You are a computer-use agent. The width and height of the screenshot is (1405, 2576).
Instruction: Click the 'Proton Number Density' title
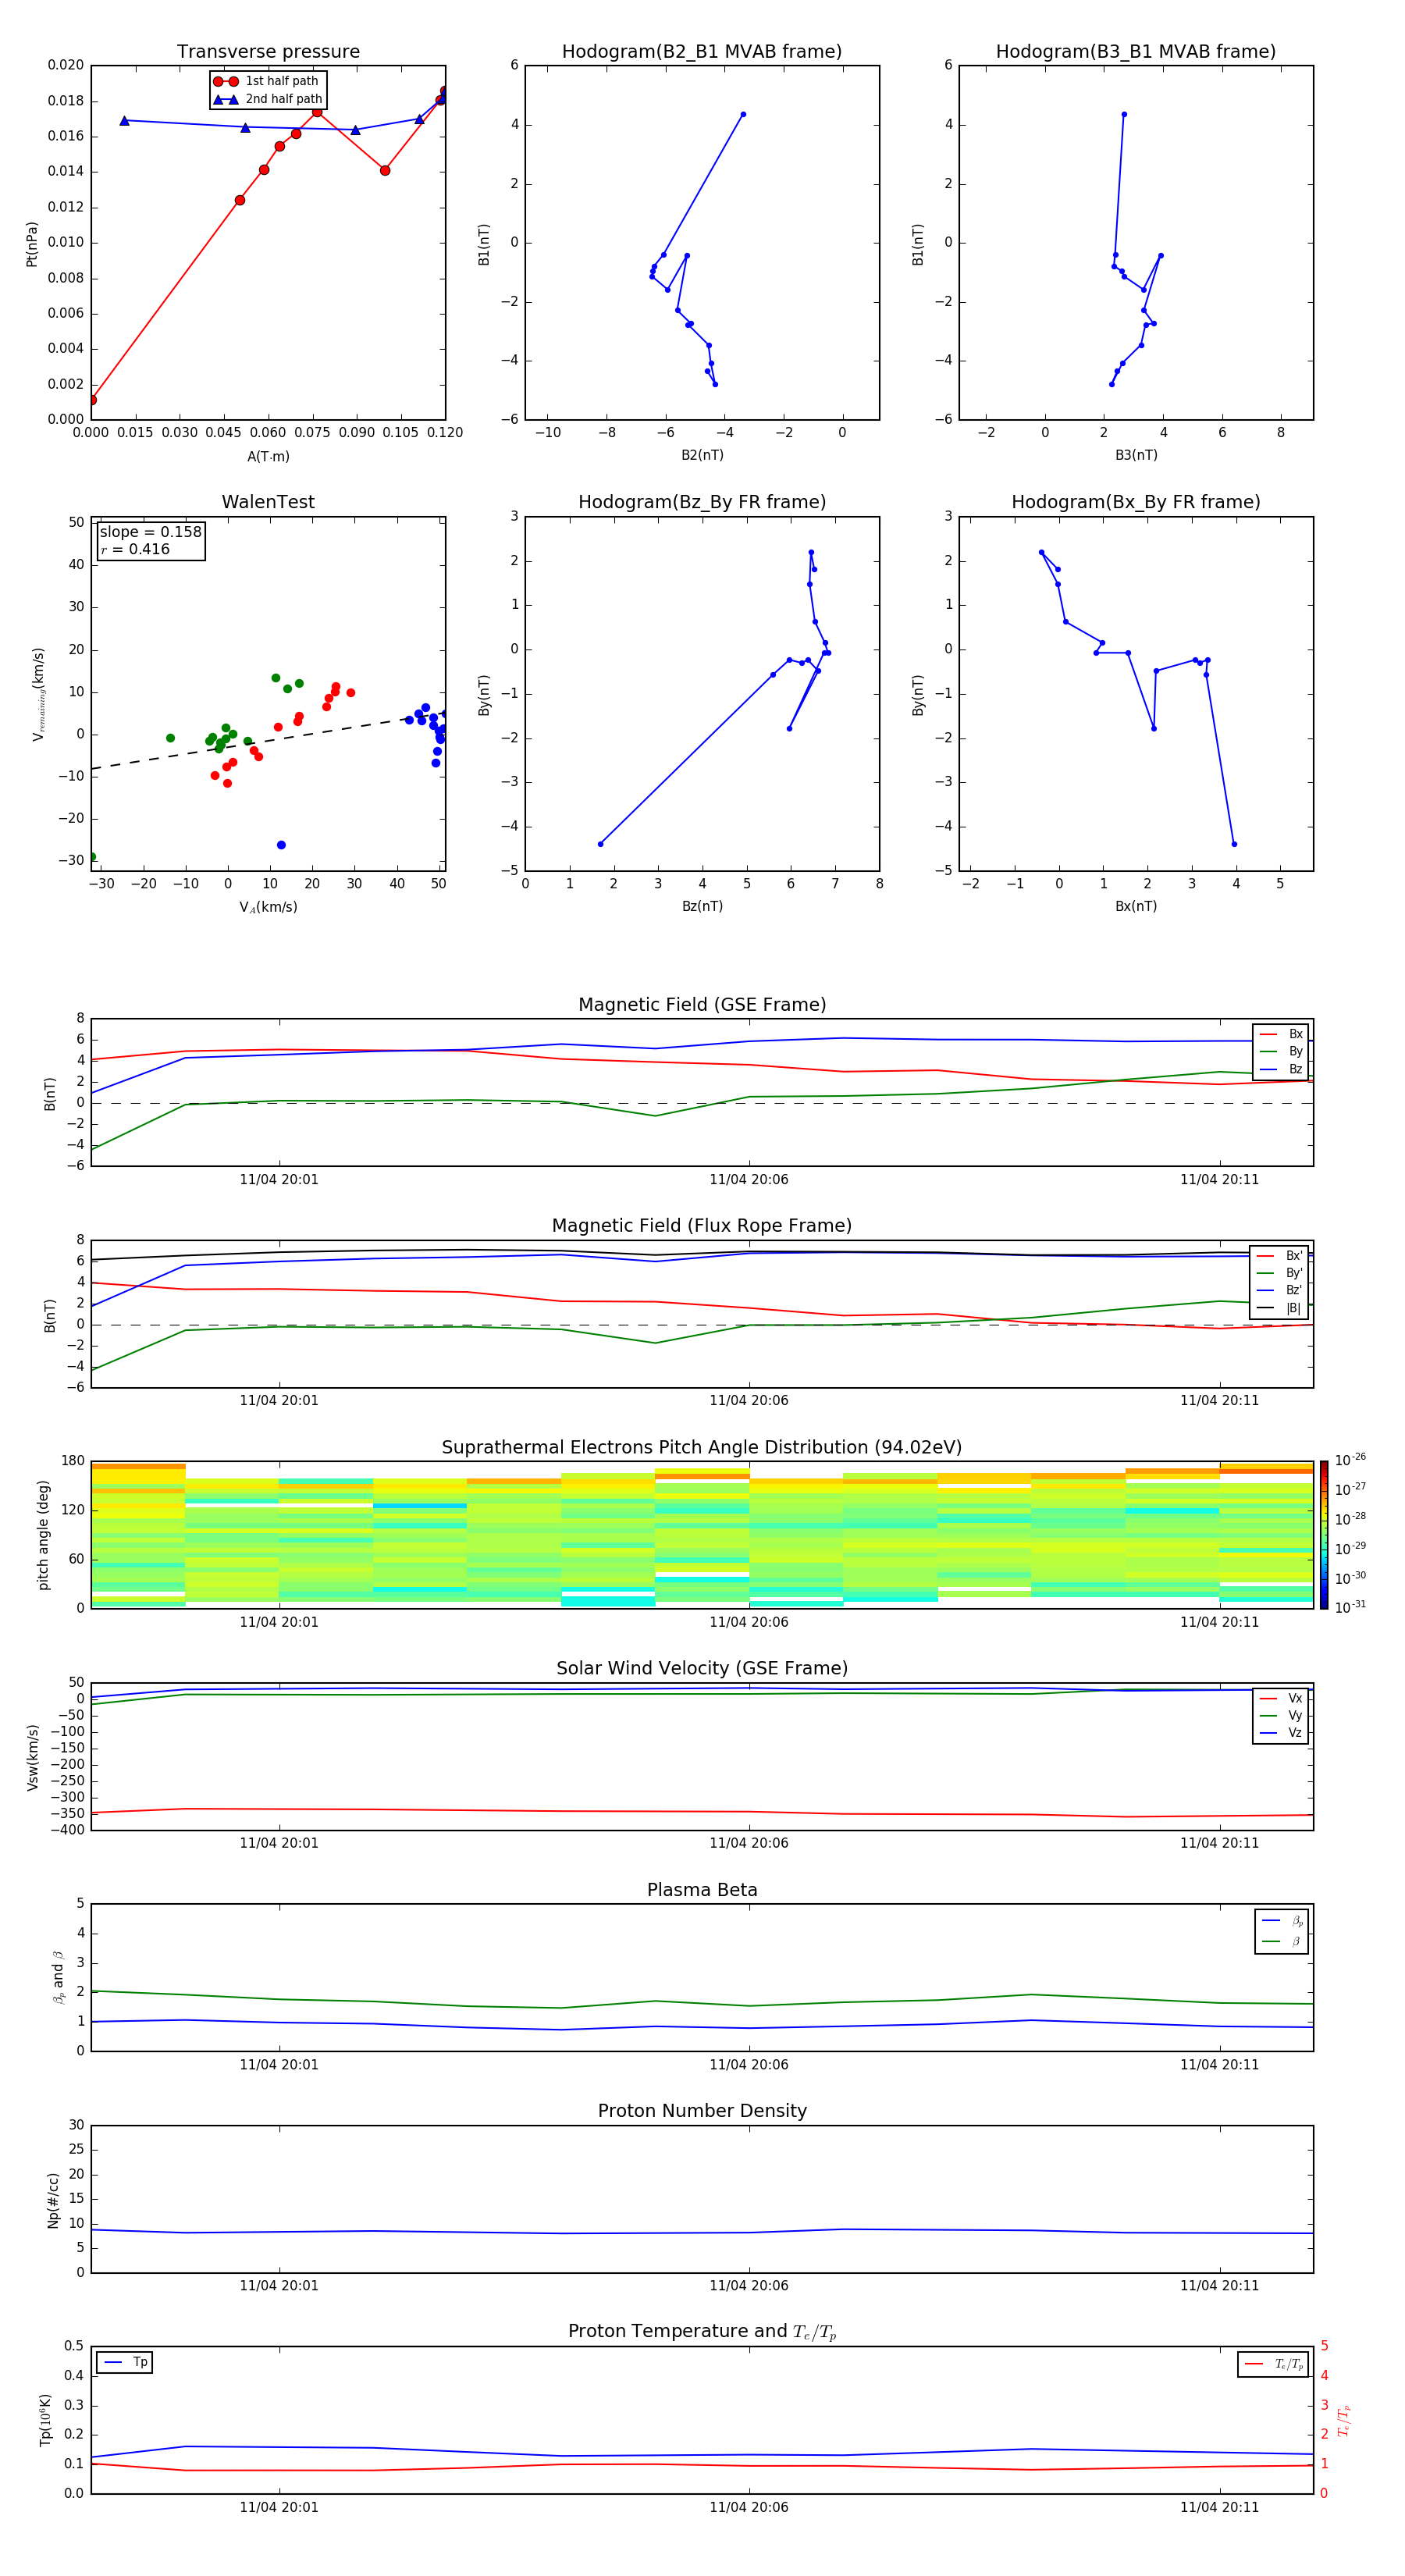(702, 2112)
